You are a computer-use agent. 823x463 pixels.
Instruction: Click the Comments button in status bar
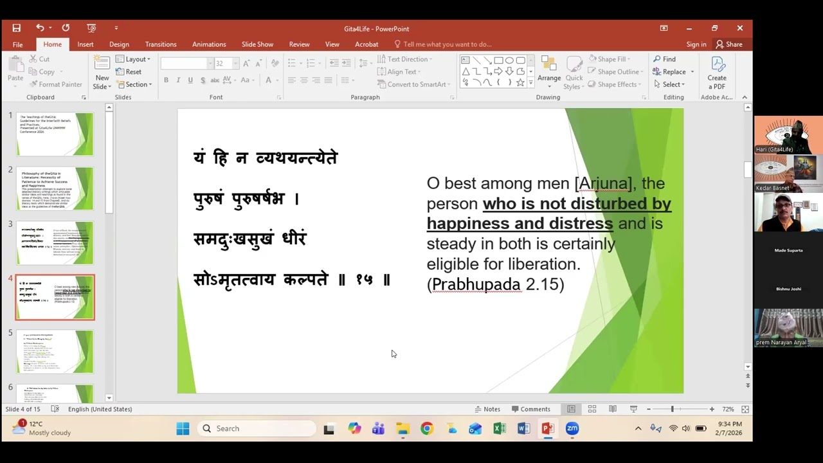(x=531, y=409)
